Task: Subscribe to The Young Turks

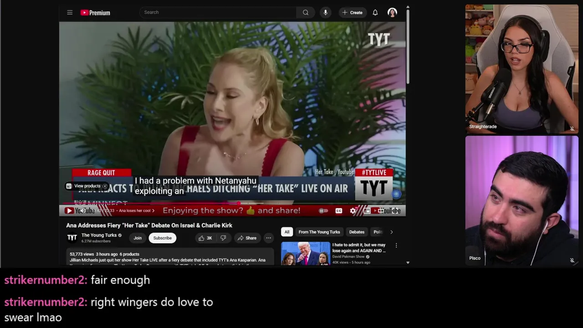Action: (163, 238)
